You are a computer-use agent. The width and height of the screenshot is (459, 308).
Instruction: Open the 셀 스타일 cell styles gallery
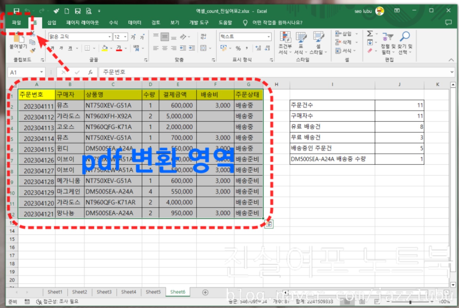click(x=318, y=43)
